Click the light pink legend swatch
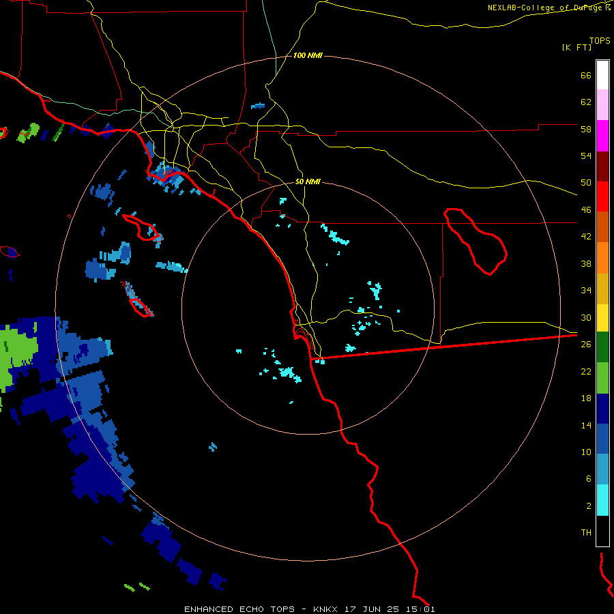Viewport: 614px width, 614px height. point(602,105)
